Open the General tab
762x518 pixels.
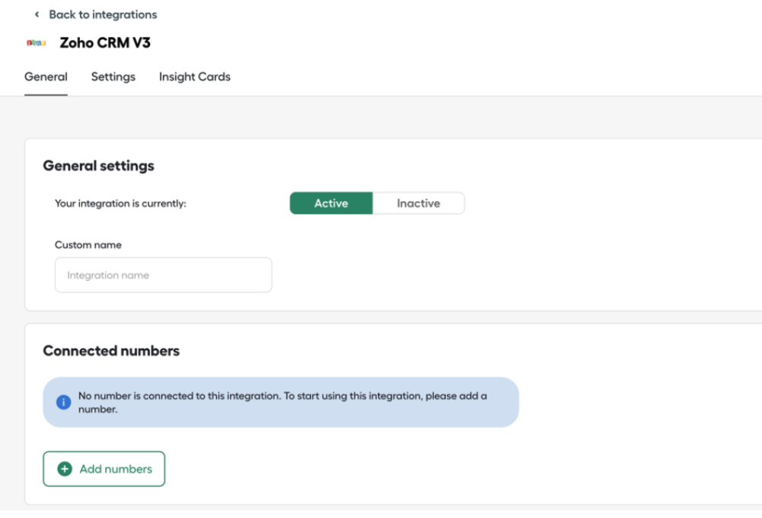[x=46, y=77]
